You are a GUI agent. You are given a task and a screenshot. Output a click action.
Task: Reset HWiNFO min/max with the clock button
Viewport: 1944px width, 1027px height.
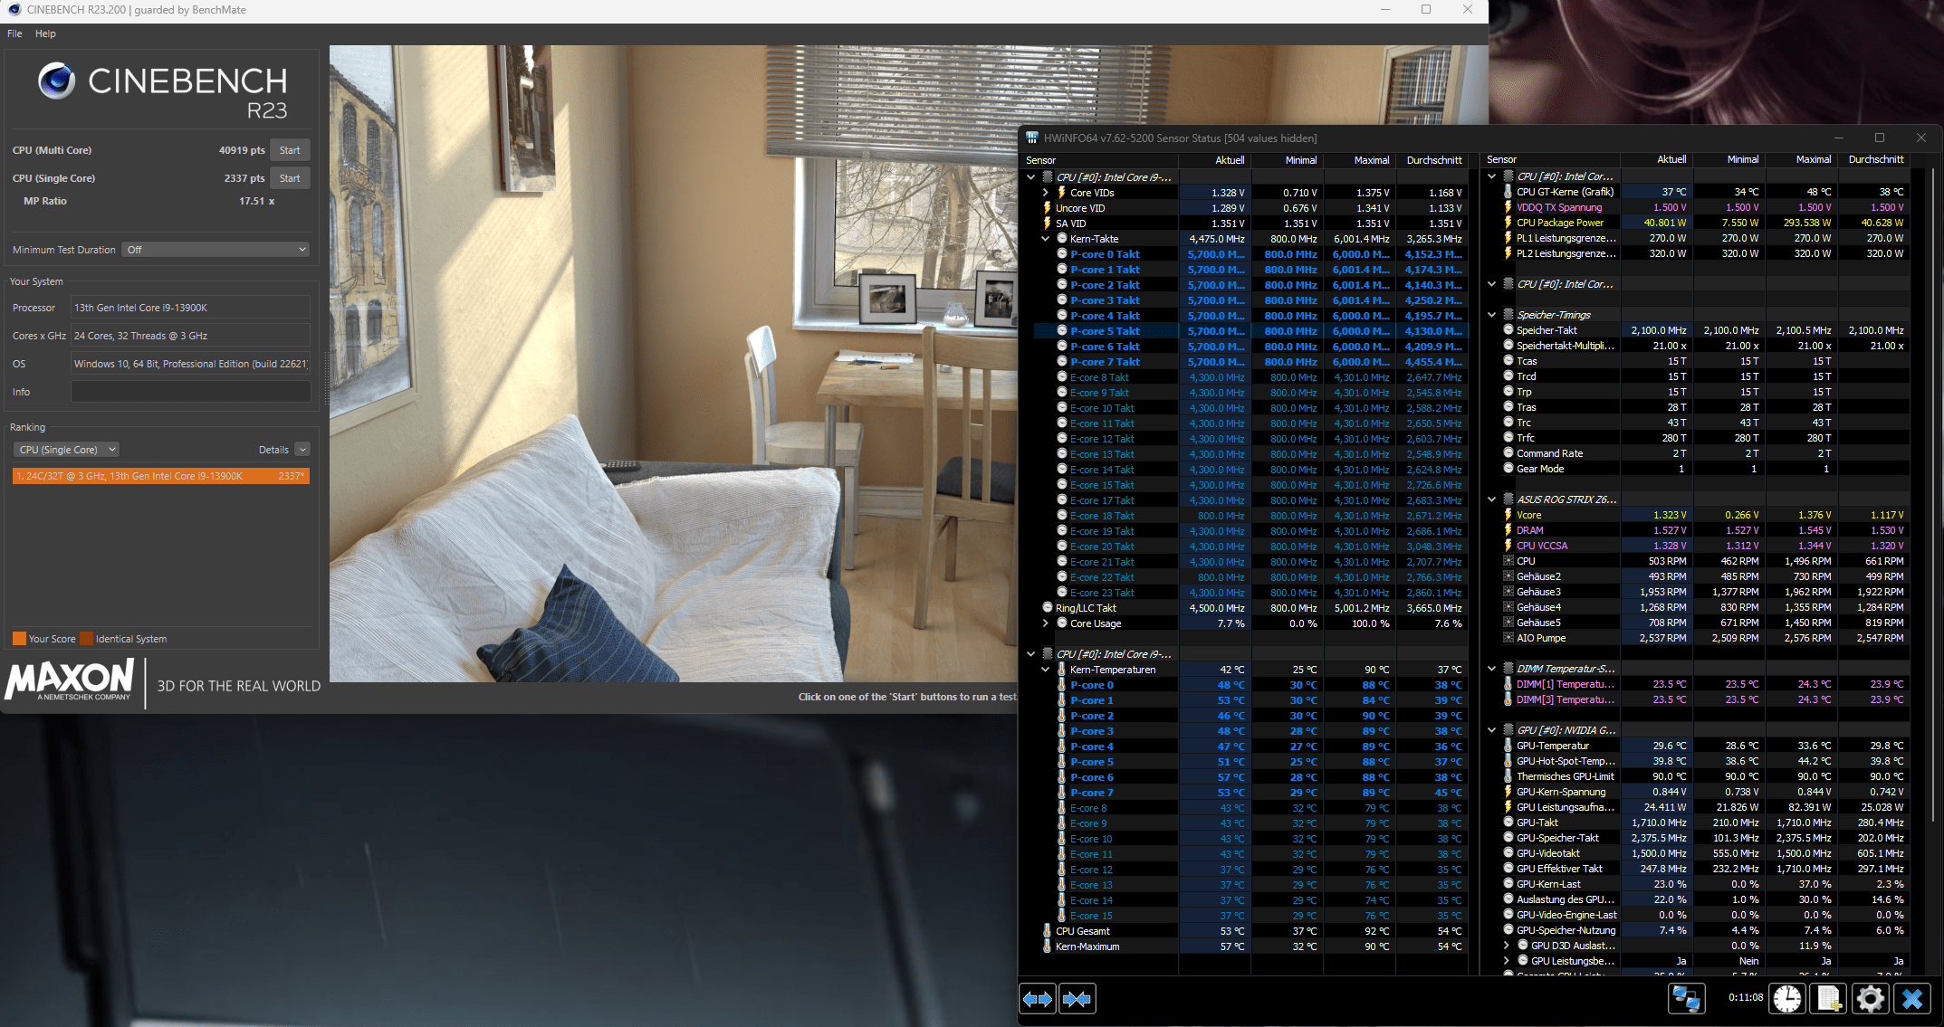click(x=1787, y=998)
